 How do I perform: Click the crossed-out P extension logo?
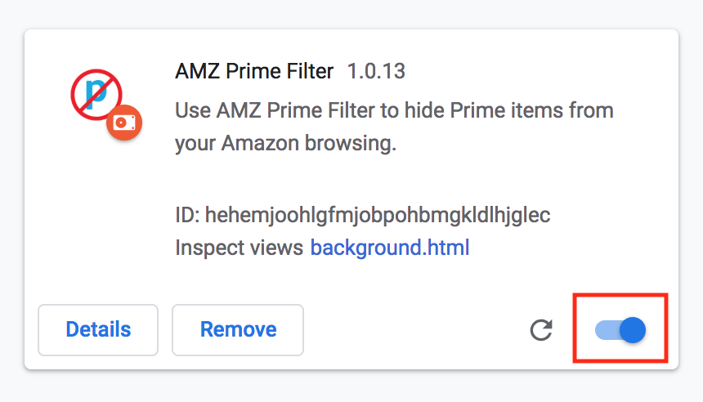[96, 95]
